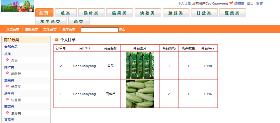Click the zucchini product image
The width and height of the screenshot is (280, 123).
140,94
